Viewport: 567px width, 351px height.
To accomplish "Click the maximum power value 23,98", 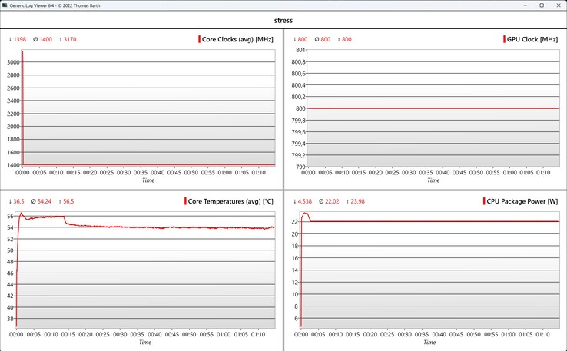I will [x=357, y=201].
